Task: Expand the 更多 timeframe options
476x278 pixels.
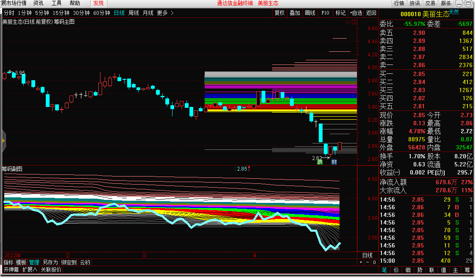Action: point(165,13)
